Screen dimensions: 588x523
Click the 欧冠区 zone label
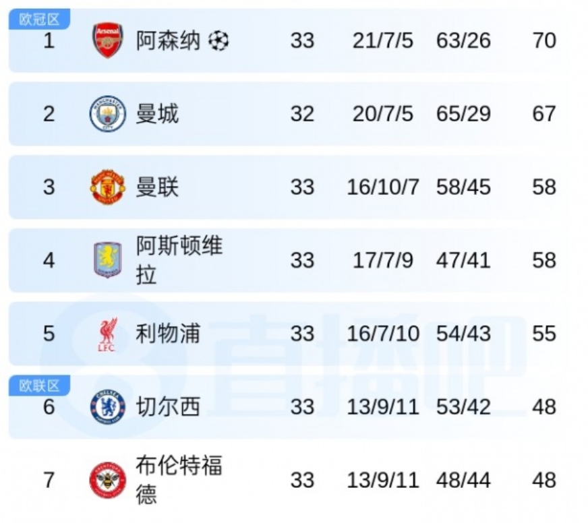pos(39,20)
